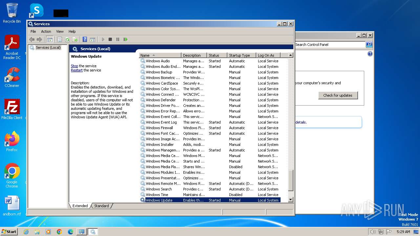This screenshot has height=236, width=420.
Task: Open the Start menu
Action: pyautogui.click(x=9, y=231)
